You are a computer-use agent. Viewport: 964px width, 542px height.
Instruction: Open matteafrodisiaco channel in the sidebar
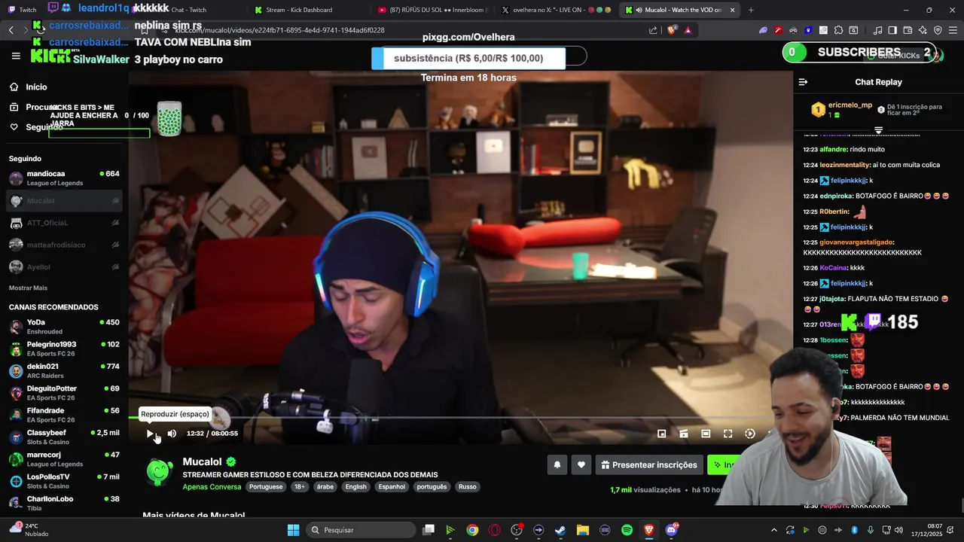[64, 245]
